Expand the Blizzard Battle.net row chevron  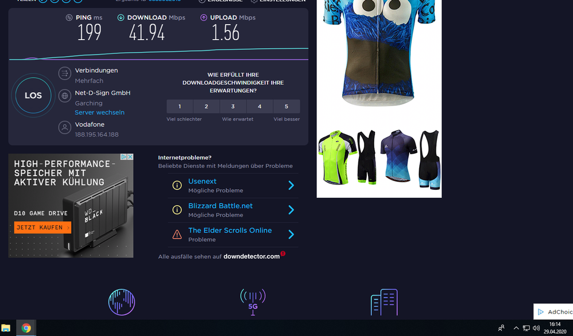point(291,210)
